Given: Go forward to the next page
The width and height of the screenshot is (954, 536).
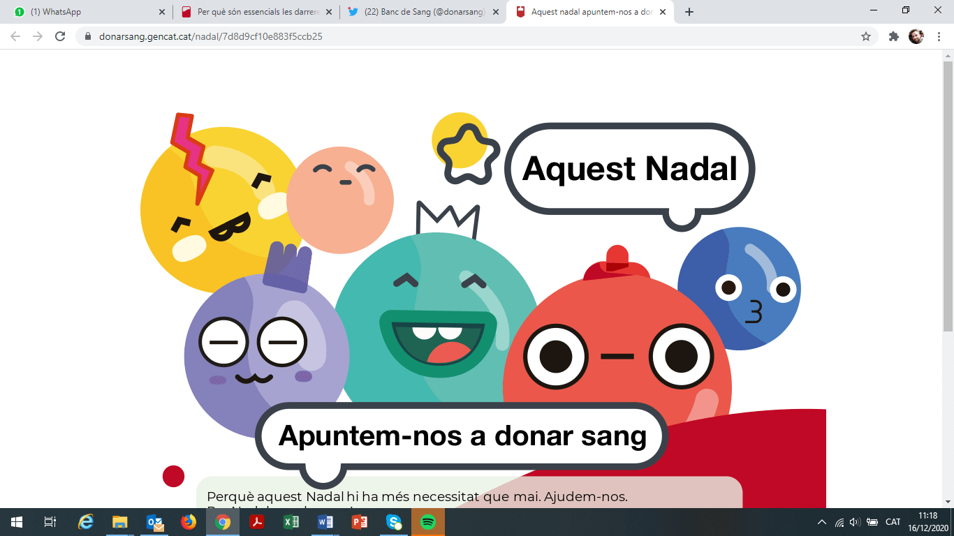Looking at the screenshot, I should point(38,36).
